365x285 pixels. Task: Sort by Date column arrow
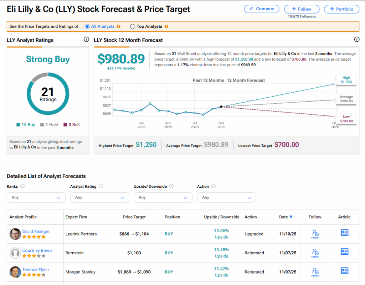(291, 217)
